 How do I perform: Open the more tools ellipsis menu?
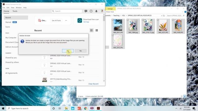[x=66, y=20]
